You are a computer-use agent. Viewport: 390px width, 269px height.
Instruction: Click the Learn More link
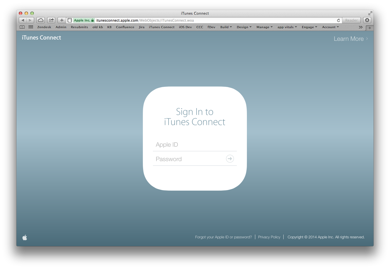point(350,39)
